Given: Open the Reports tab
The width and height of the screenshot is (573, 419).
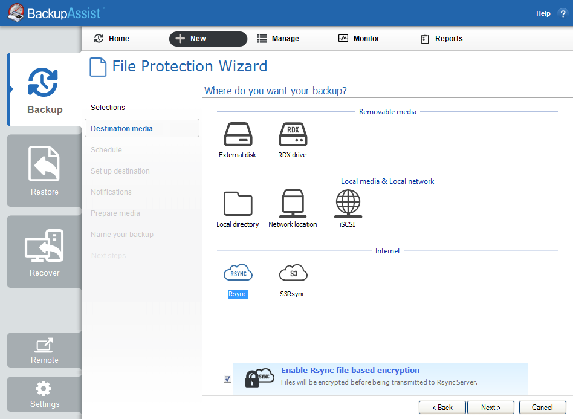Looking at the screenshot, I should (x=441, y=38).
